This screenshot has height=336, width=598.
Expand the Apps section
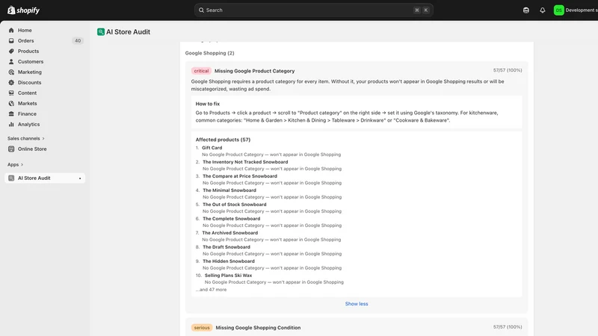(x=15, y=164)
